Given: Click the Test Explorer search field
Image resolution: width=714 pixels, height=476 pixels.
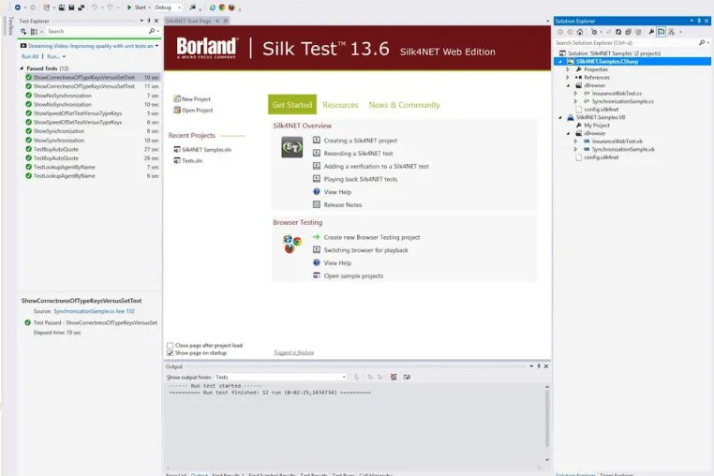Looking at the screenshot, I should 97,32.
